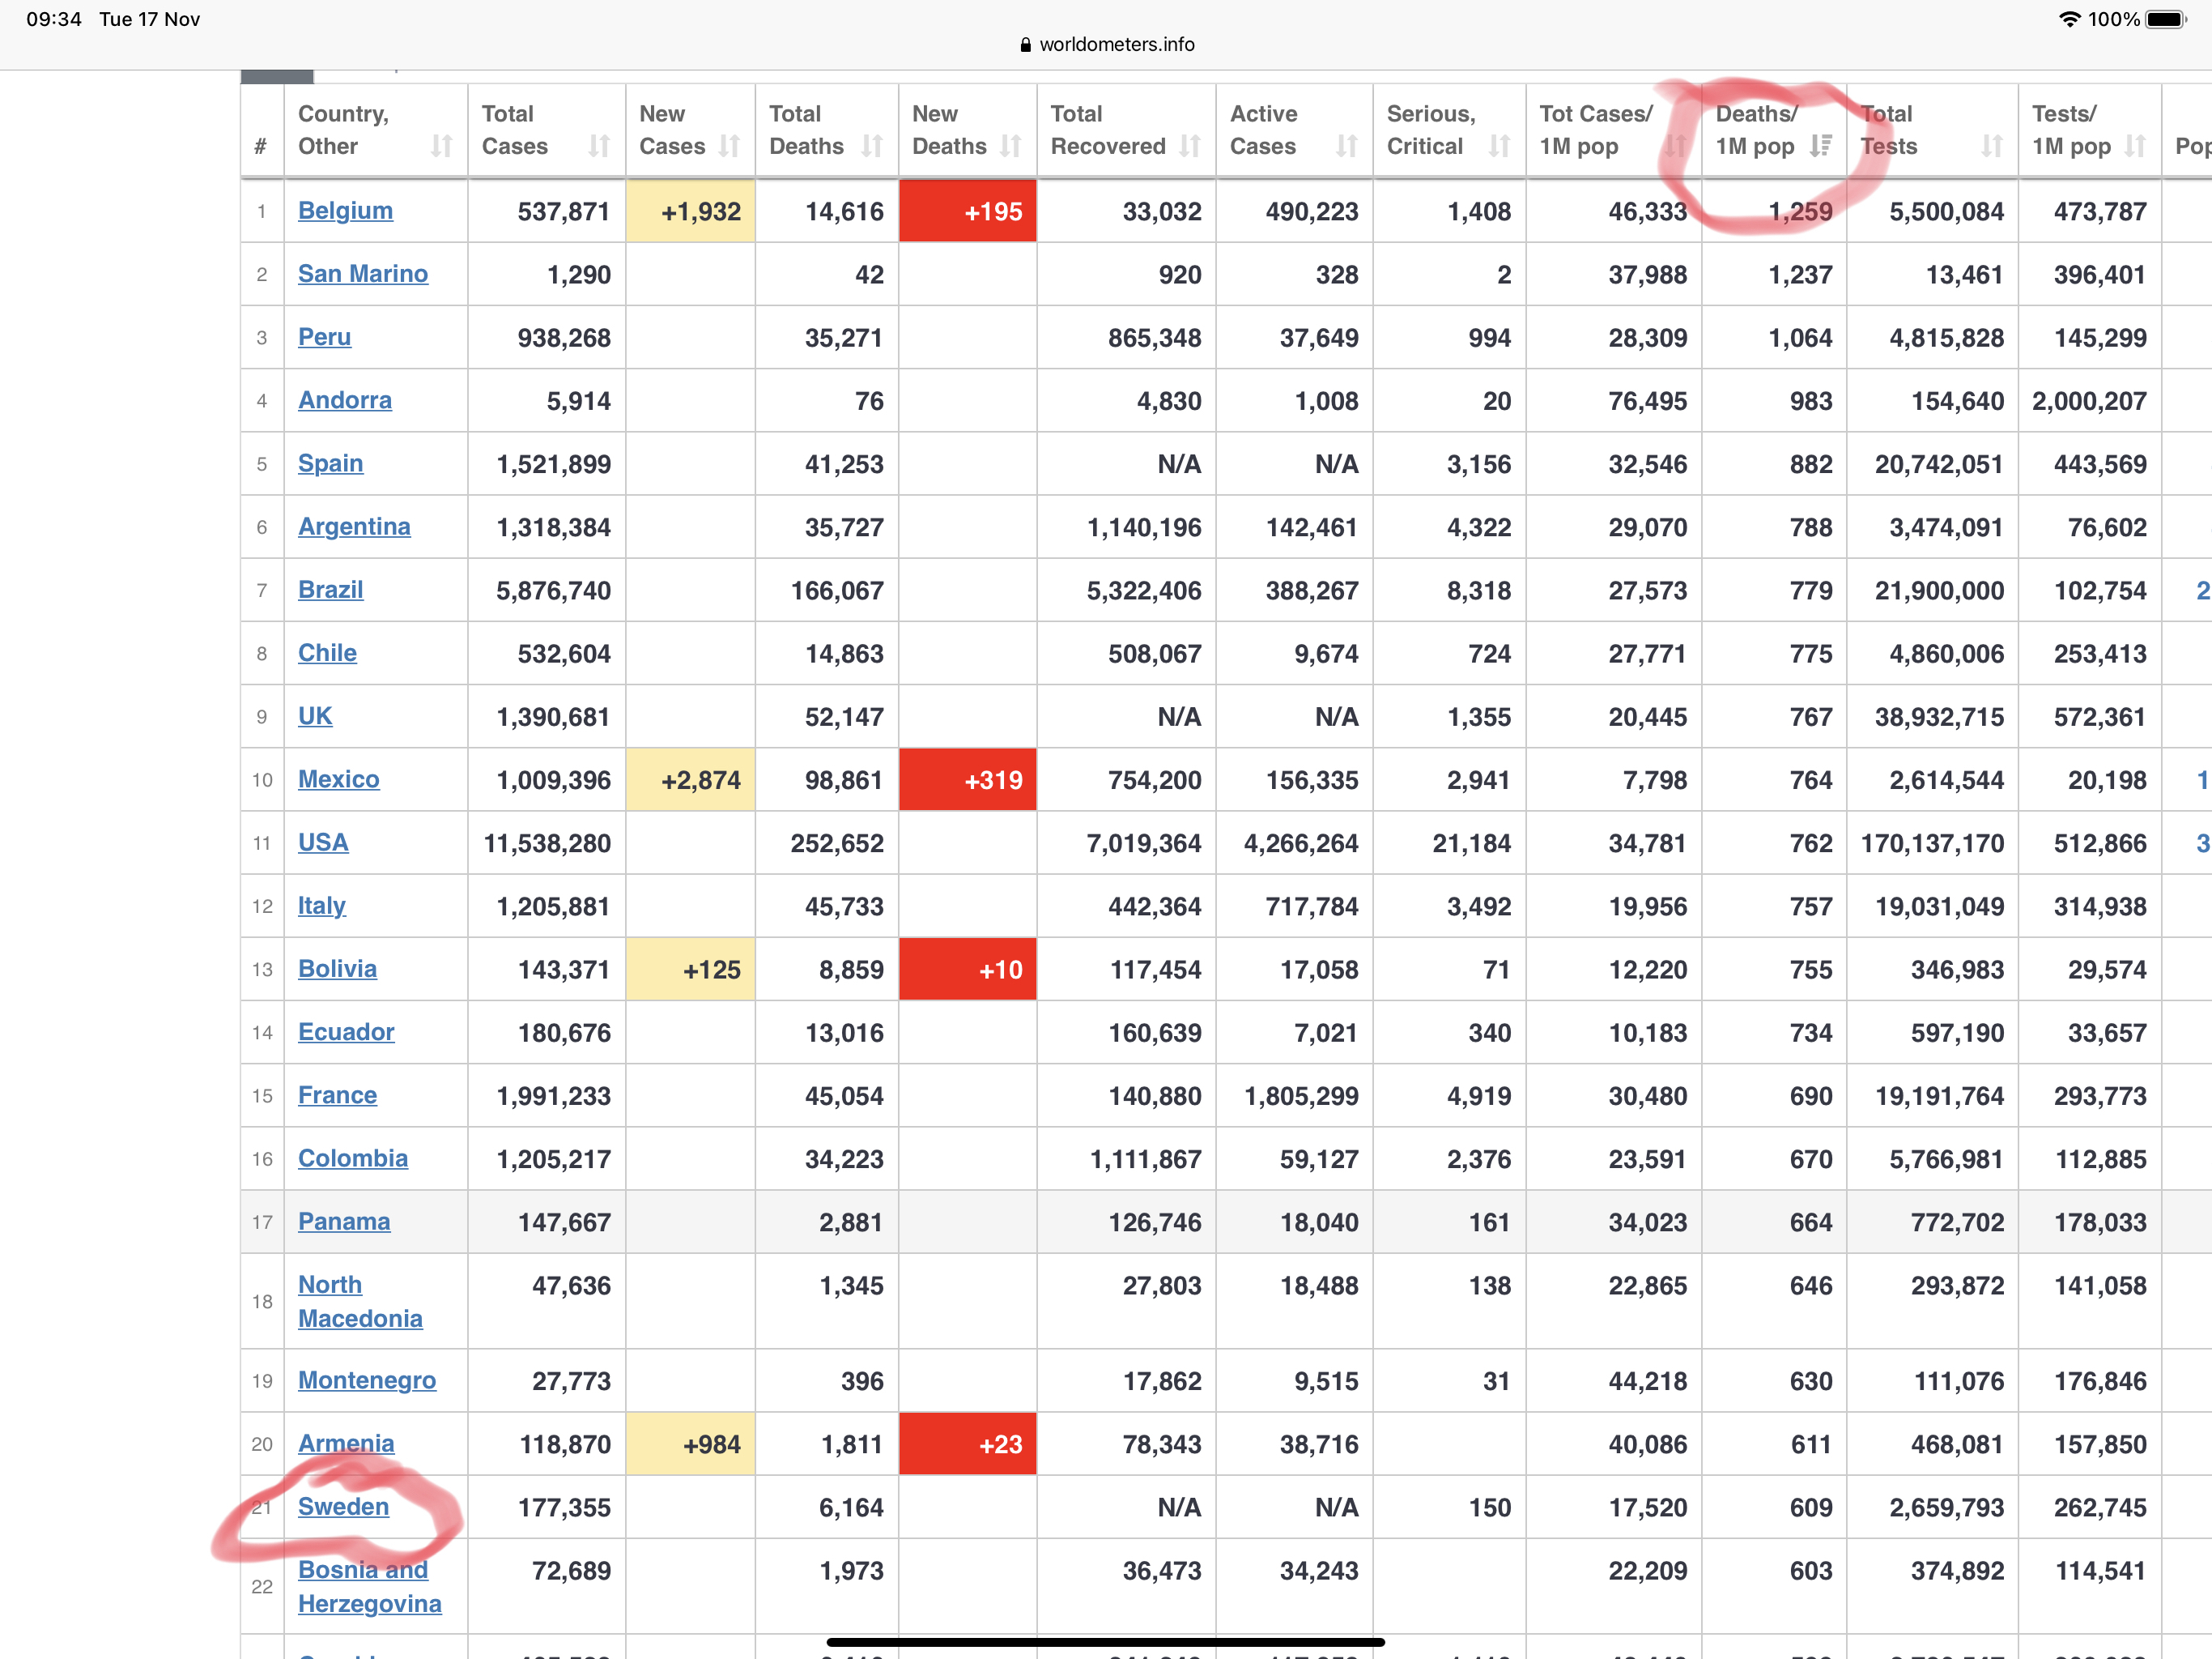Select Bolivia's +125 new cases cell

pos(690,969)
